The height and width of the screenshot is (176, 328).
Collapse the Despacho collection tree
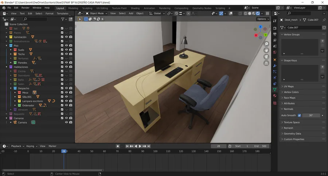point(11,88)
